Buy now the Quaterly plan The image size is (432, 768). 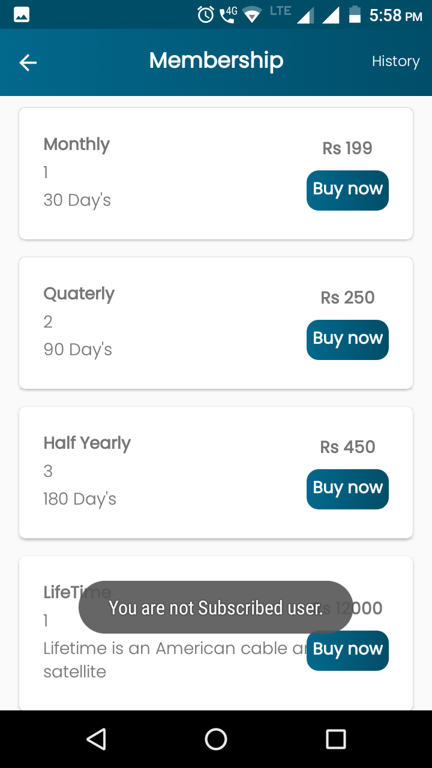(347, 340)
